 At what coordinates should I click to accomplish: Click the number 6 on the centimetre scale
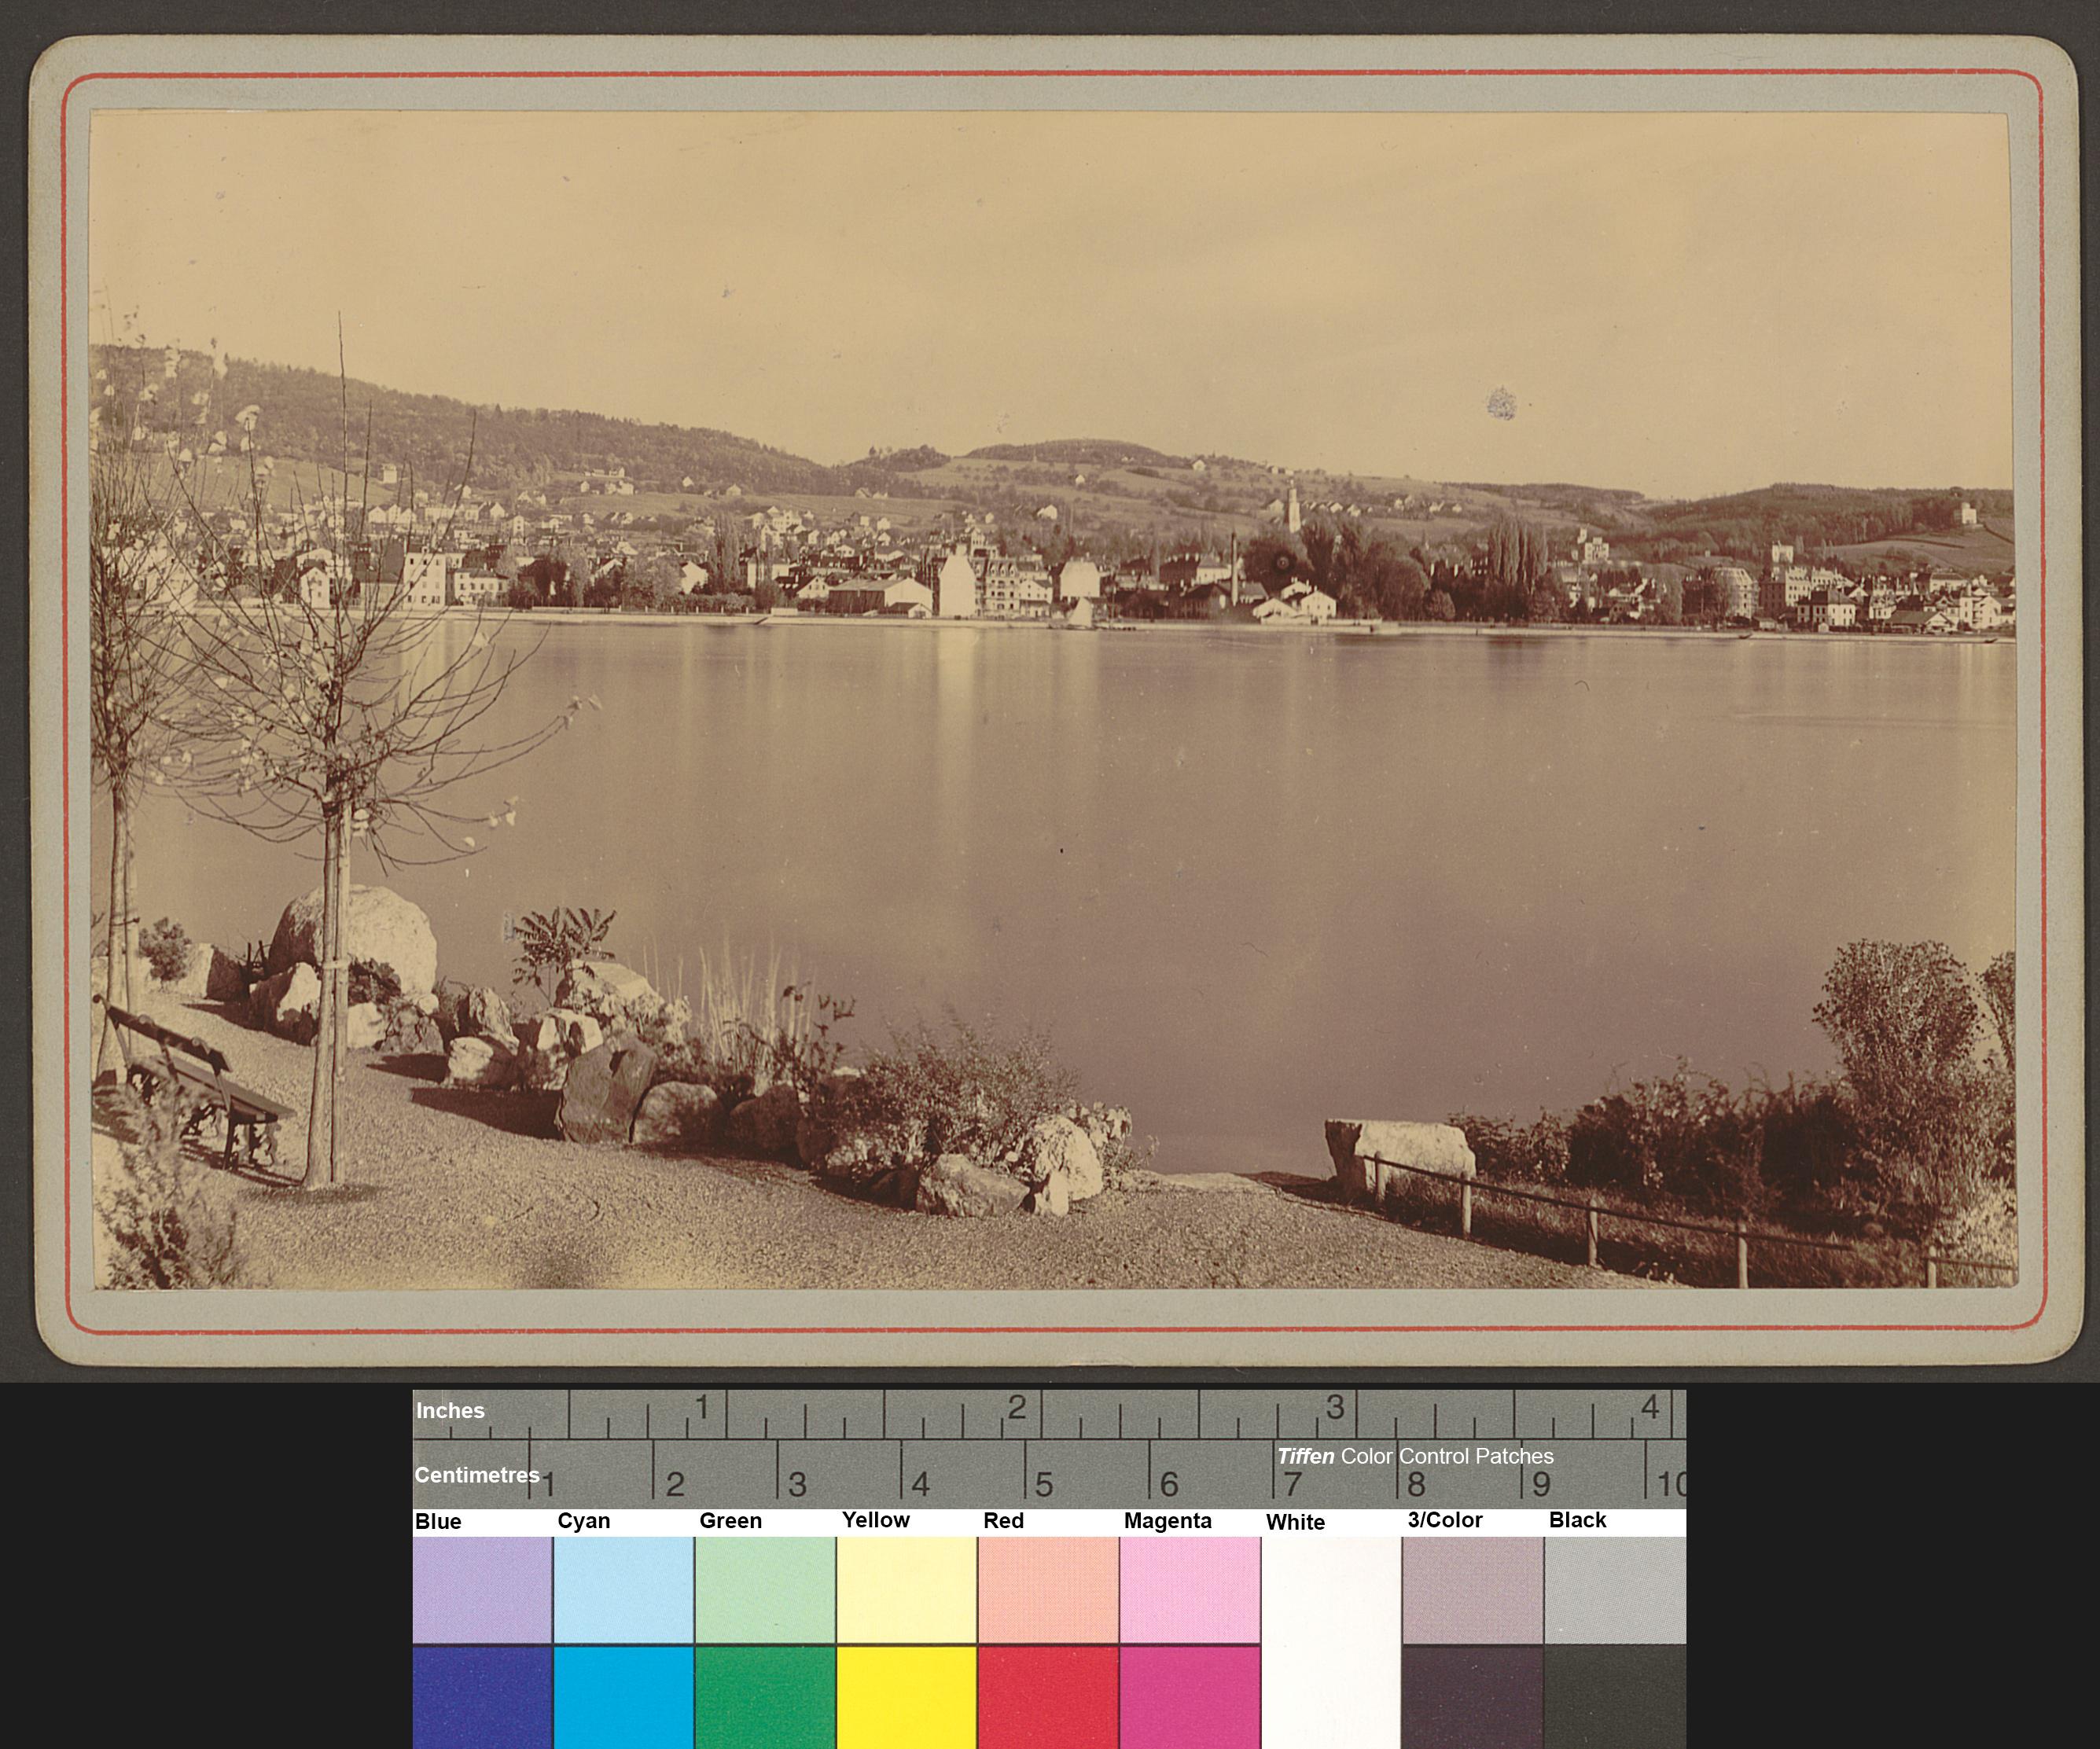click(1168, 1484)
